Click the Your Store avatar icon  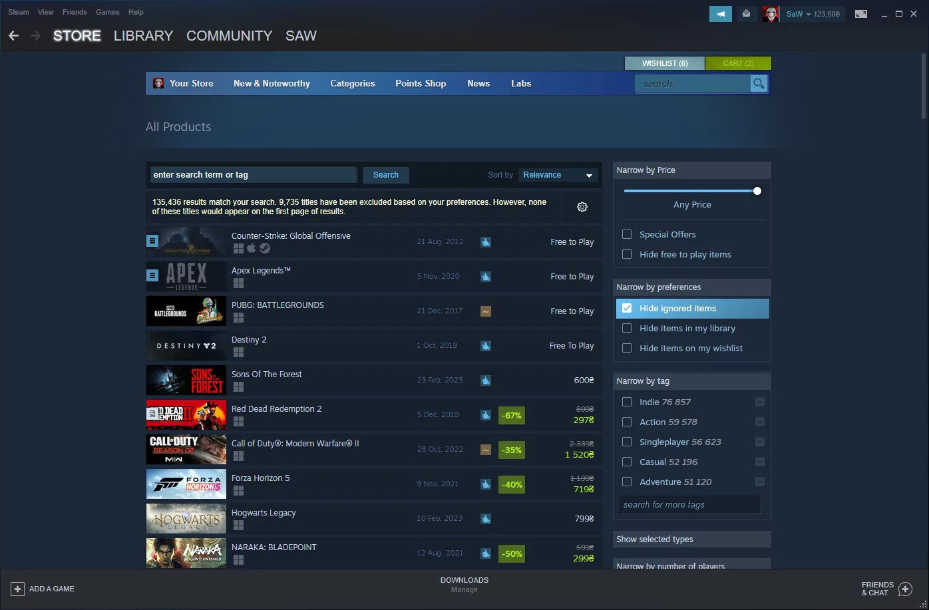pyautogui.click(x=158, y=83)
